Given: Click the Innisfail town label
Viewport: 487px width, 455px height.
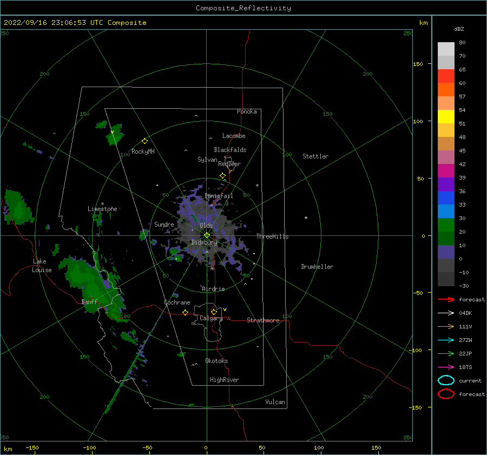Looking at the screenshot, I should pos(219,196).
